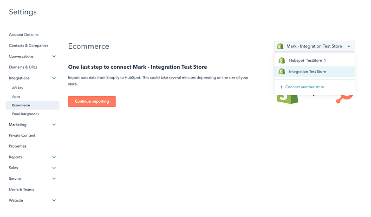Click plus icon next to Connect another store
This screenshot has height=217, width=371.
tap(281, 87)
